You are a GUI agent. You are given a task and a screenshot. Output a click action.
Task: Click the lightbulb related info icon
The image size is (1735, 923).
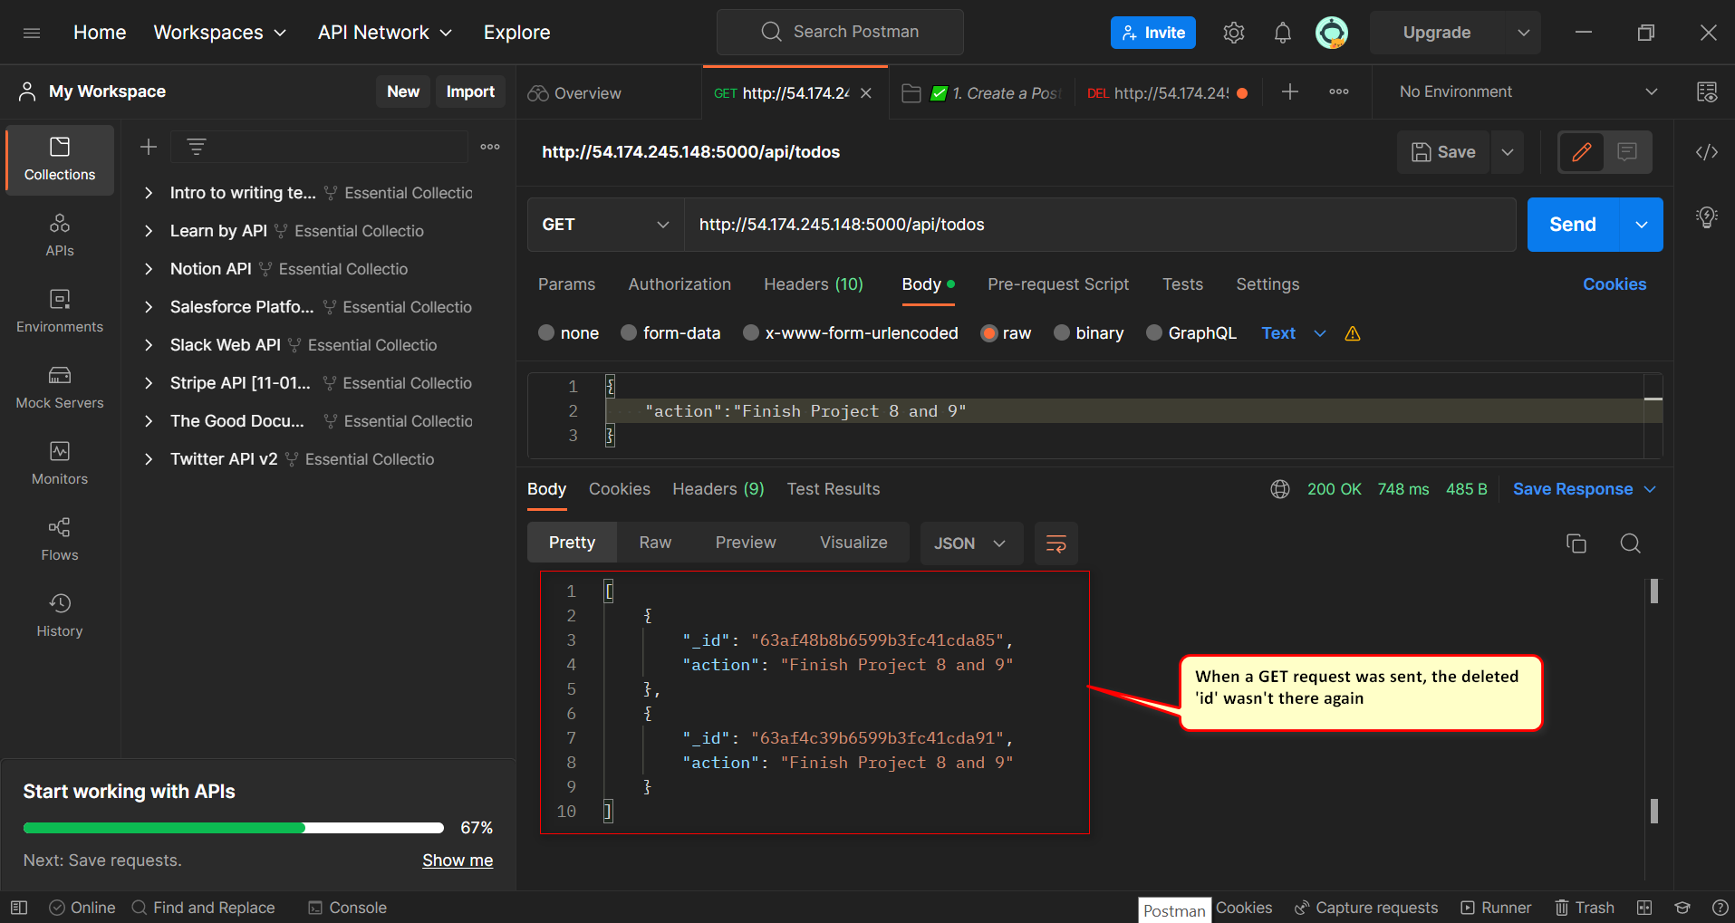[1707, 217]
